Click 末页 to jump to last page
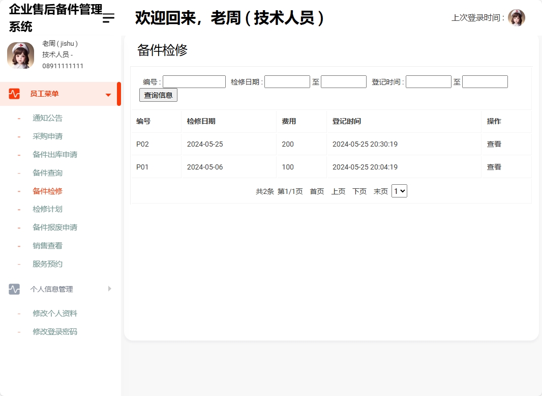Viewport: 542px width, 396px height. tap(380, 191)
